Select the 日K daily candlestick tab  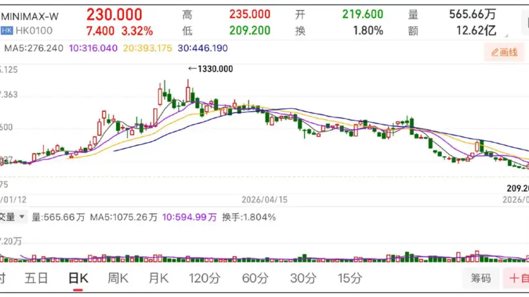point(78,278)
